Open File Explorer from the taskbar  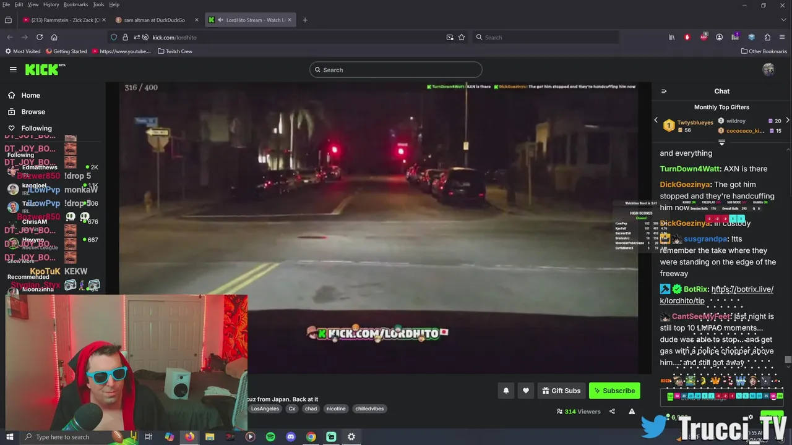tap(210, 437)
